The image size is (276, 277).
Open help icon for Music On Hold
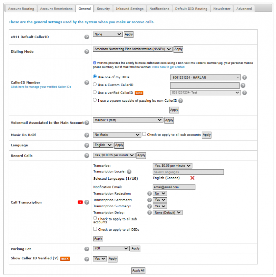click(x=87, y=135)
